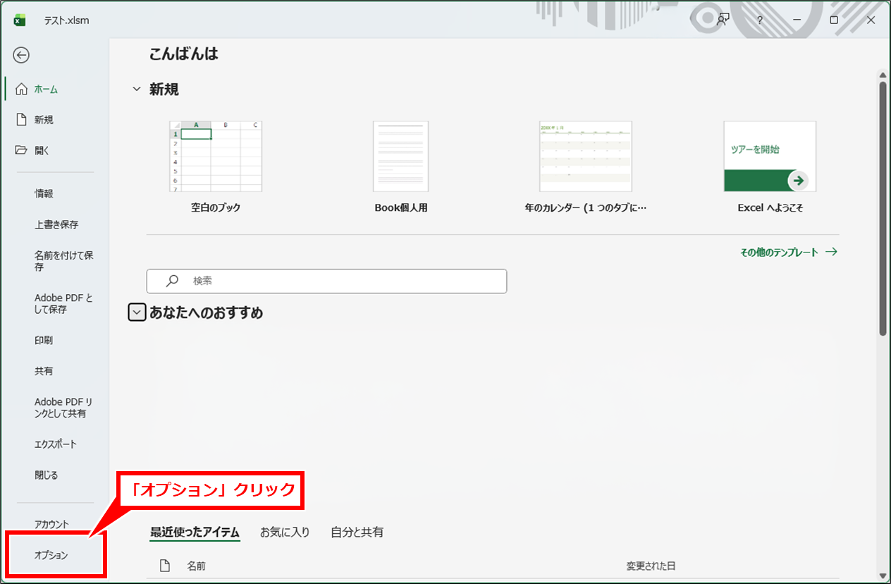Open その他のテンプレート link
The height and width of the screenshot is (584, 891).
tap(788, 252)
